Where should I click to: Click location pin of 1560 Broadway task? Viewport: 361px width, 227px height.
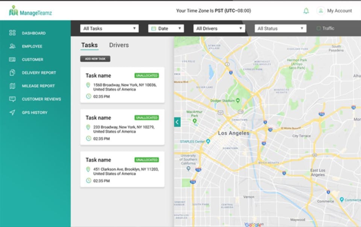[x=88, y=85]
